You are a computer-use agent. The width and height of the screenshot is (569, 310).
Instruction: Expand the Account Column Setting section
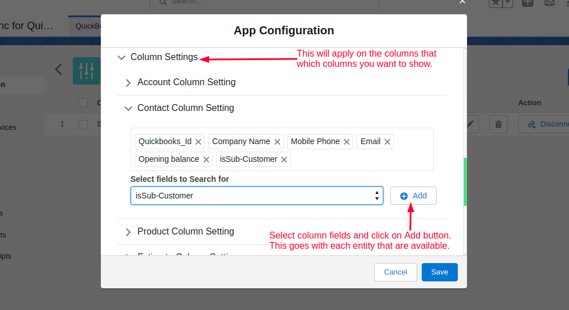click(x=128, y=82)
